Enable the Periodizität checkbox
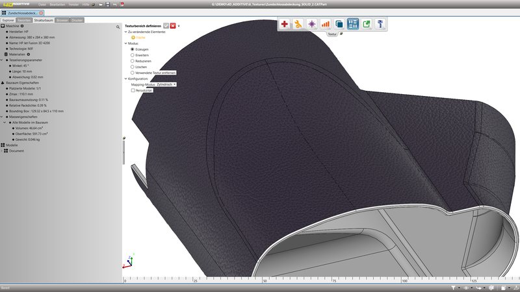Viewport: 520px width, 292px height. [133, 90]
